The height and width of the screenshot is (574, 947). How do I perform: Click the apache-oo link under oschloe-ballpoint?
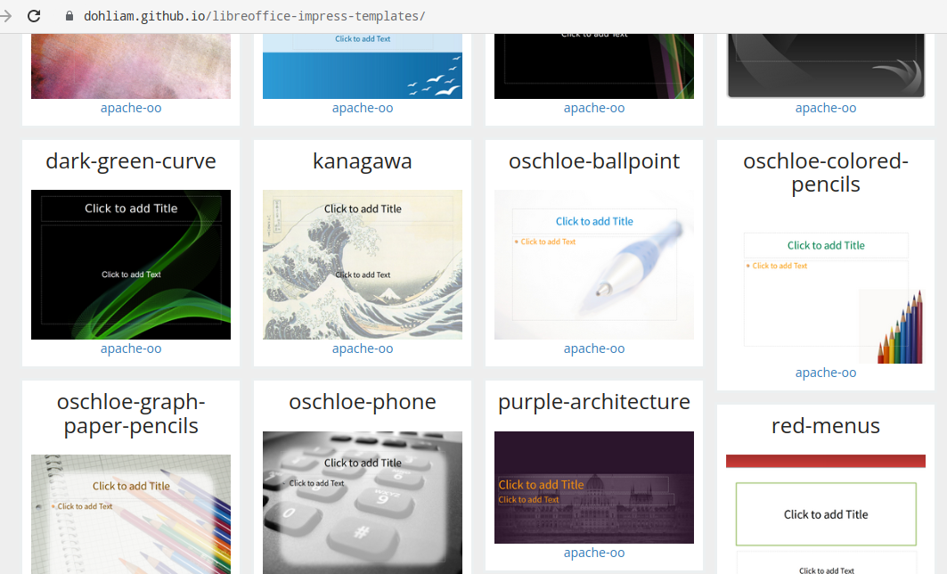594,348
